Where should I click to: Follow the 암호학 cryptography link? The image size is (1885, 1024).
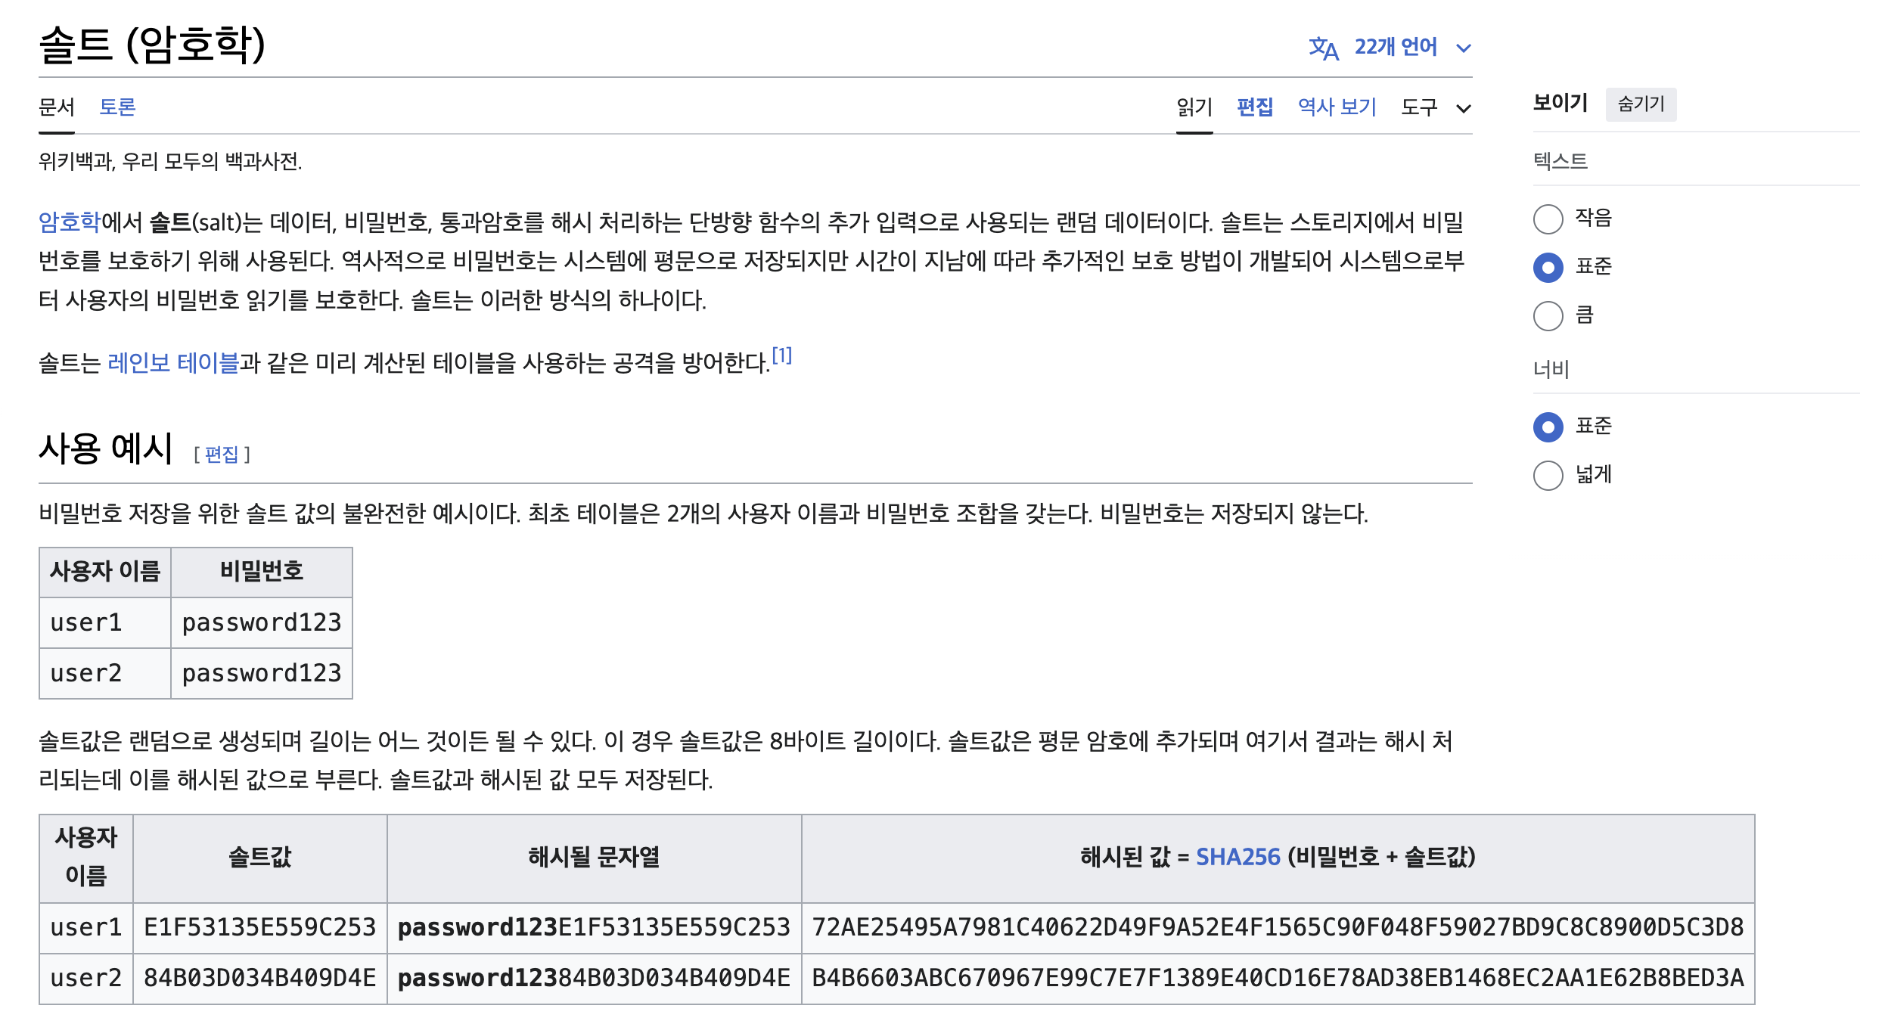tap(70, 222)
